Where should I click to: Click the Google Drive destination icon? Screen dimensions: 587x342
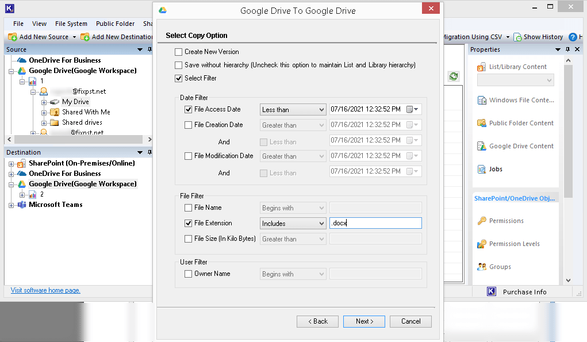22,184
